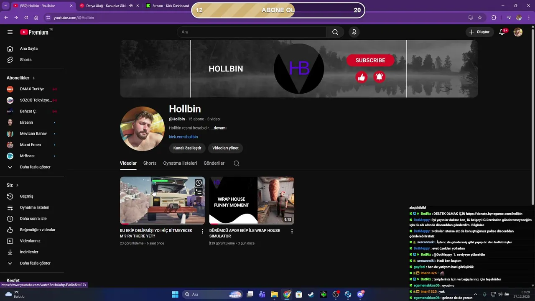Start voice search with microphone icon
Viewport: 535px width, 301px height.
pos(354,32)
